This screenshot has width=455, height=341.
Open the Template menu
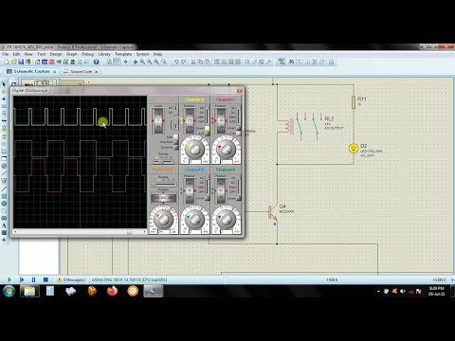coord(123,54)
